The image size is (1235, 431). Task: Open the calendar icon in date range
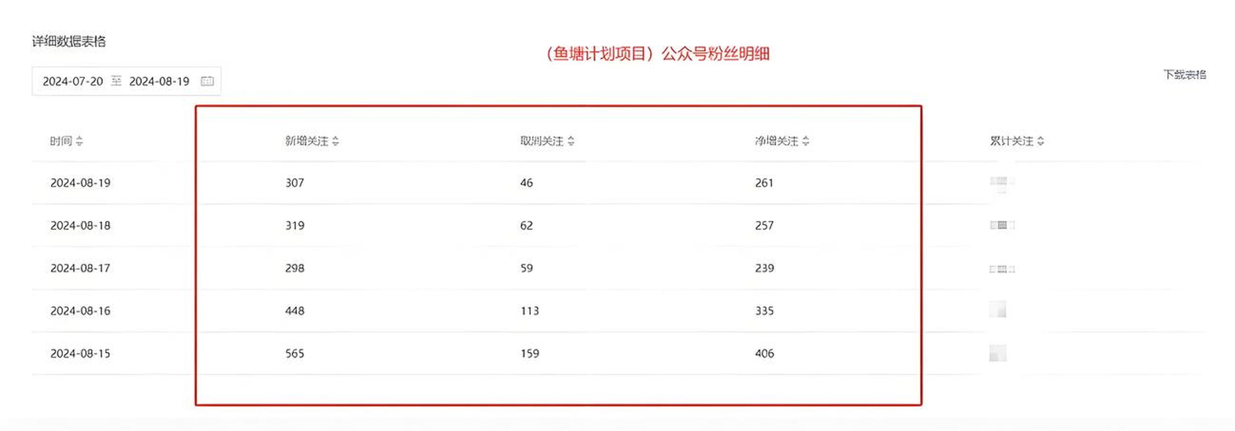click(x=207, y=81)
